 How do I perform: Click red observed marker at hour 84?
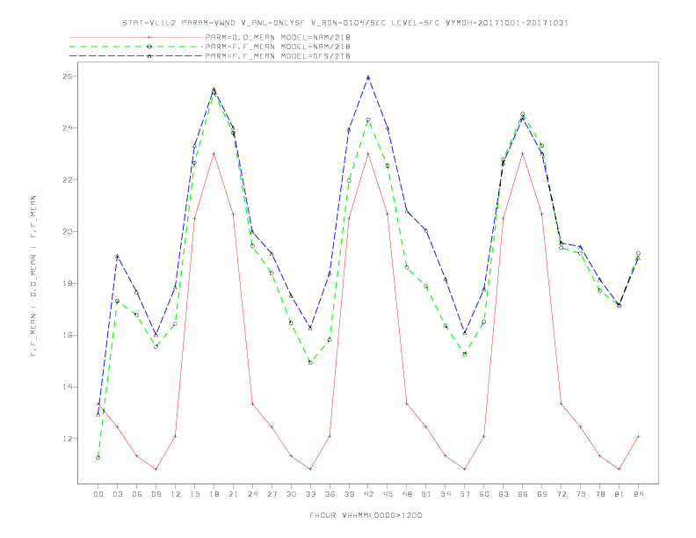(638, 436)
